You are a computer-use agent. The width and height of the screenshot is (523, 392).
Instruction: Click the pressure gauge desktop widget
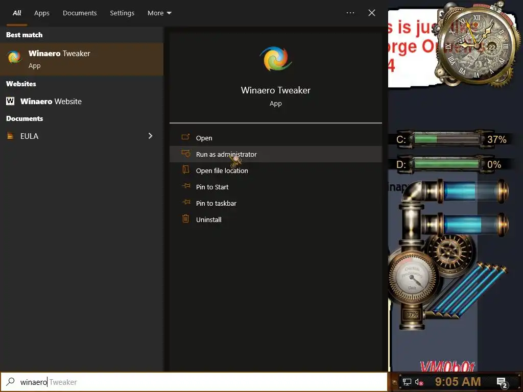pyautogui.click(x=412, y=277)
